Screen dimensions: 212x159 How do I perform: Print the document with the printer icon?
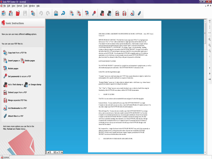pyautogui.click(x=56, y=14)
